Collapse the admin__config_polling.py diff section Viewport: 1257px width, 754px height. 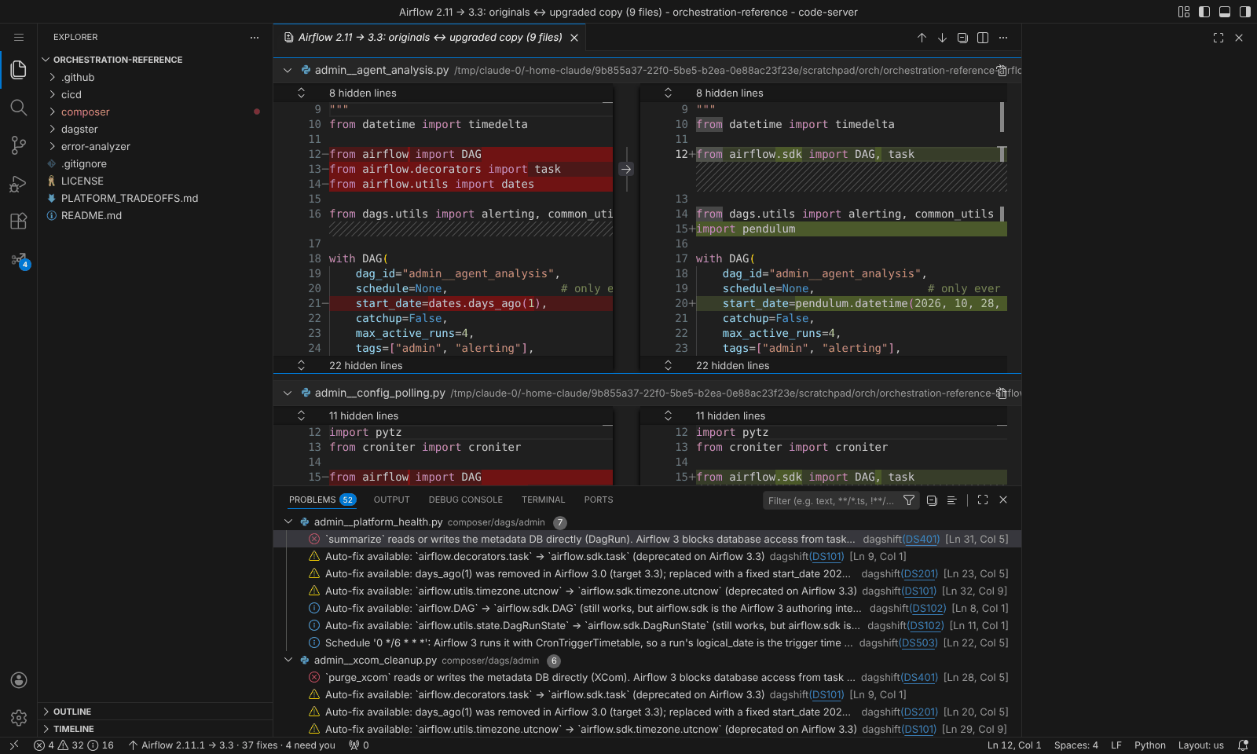pyautogui.click(x=288, y=393)
